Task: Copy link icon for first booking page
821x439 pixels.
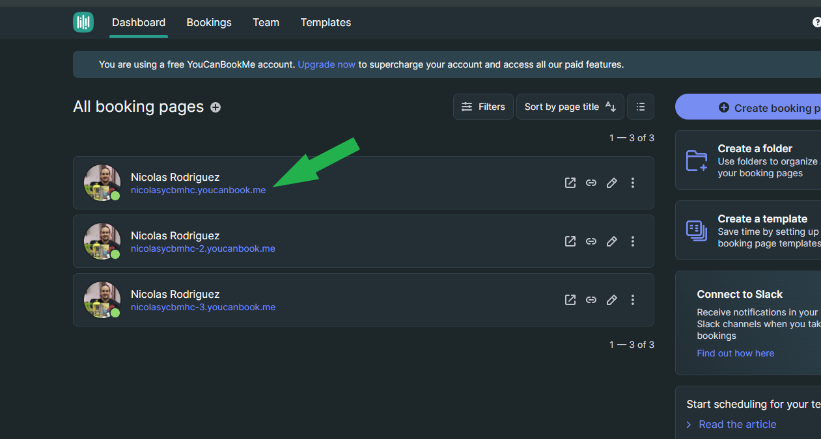Action: pos(591,183)
